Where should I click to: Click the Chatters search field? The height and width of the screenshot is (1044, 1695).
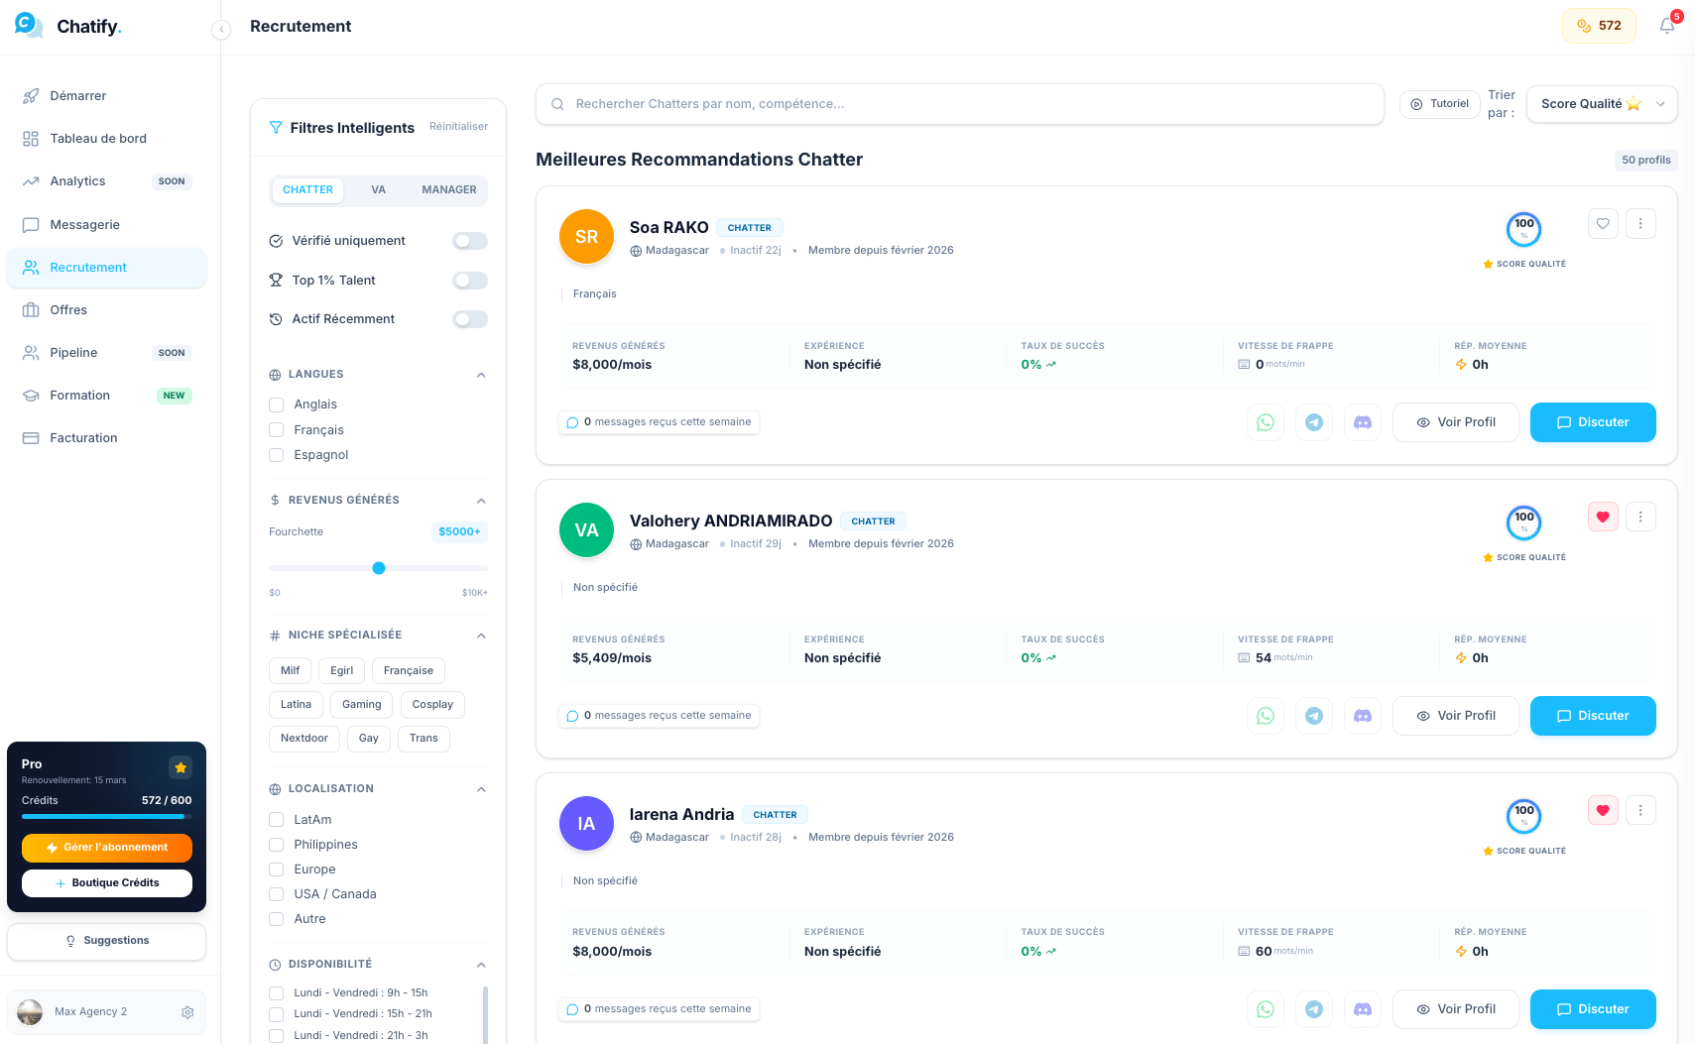(958, 104)
